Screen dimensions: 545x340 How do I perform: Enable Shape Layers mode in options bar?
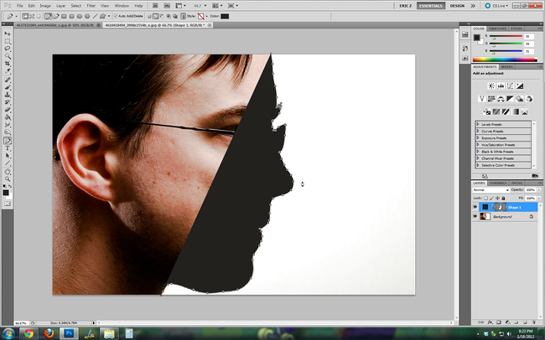point(26,16)
